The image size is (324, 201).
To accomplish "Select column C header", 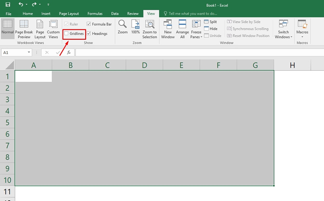I will tap(107, 65).
